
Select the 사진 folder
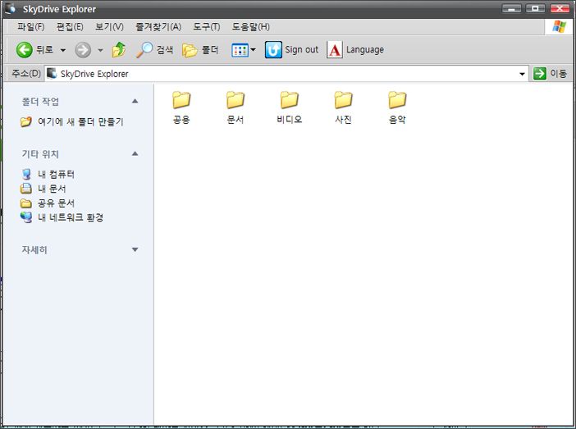click(x=344, y=107)
